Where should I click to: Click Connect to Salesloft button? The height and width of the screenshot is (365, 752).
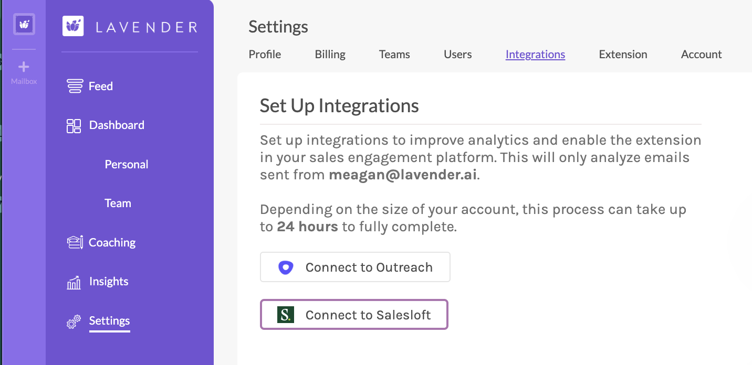pos(354,315)
